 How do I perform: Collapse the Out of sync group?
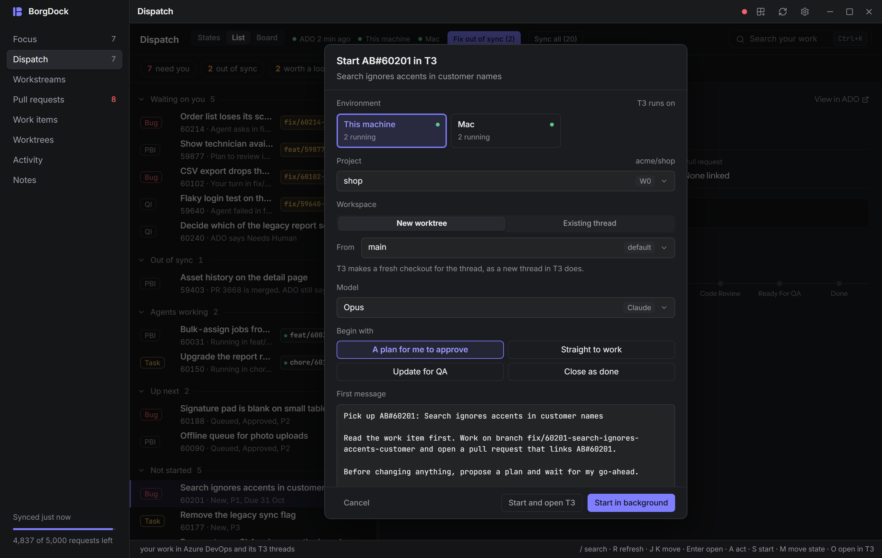(141, 260)
